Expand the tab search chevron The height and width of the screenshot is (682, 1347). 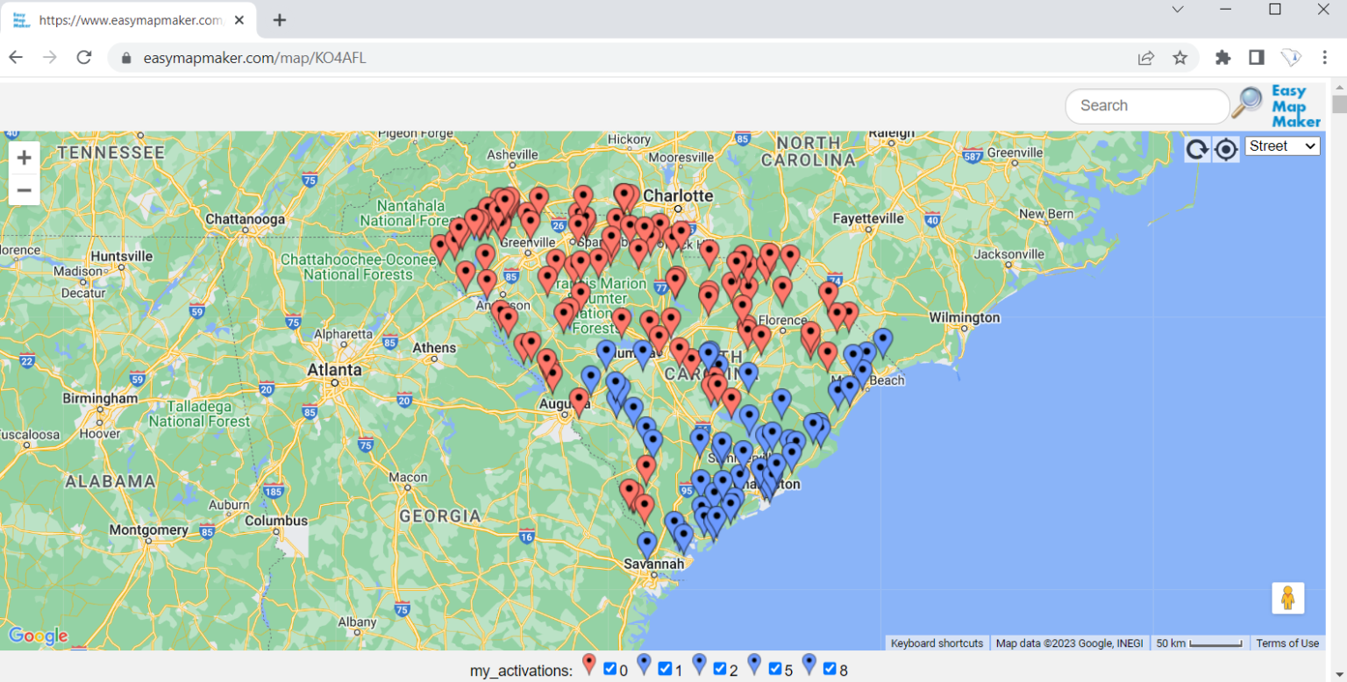point(1178,10)
